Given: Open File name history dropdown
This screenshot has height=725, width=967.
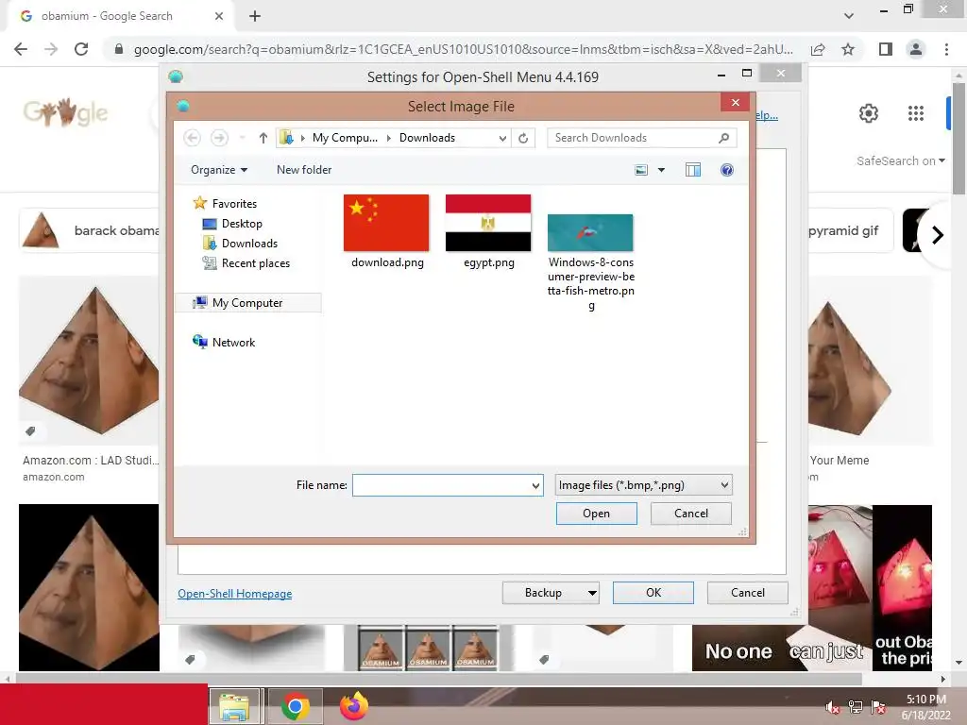Looking at the screenshot, I should (535, 485).
